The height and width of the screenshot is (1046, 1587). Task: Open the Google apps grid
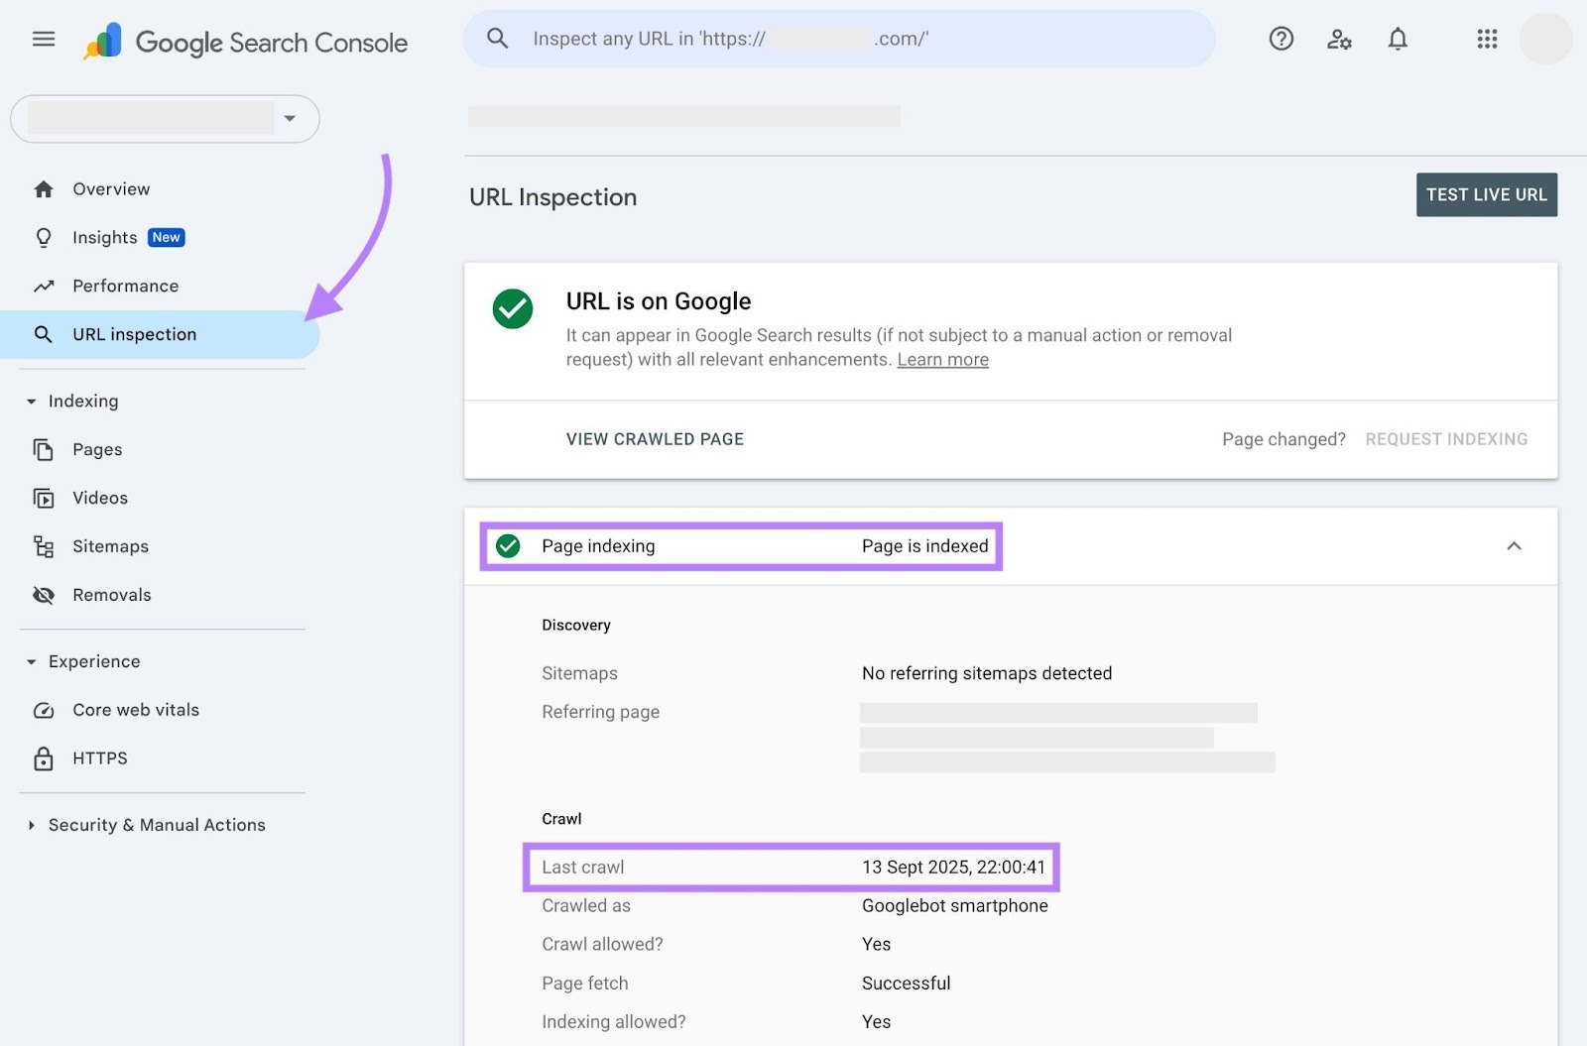pyautogui.click(x=1486, y=39)
